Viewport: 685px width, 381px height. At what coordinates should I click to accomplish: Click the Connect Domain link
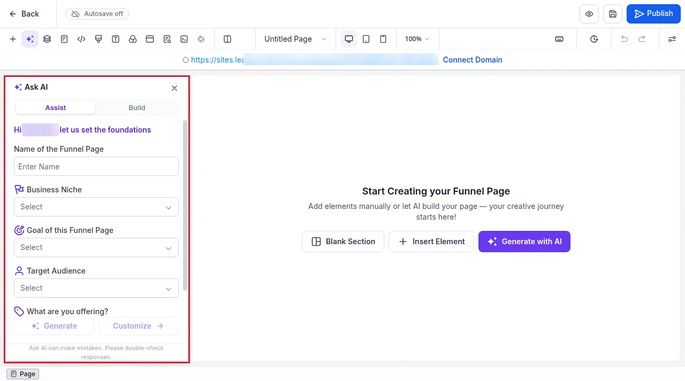pos(473,60)
